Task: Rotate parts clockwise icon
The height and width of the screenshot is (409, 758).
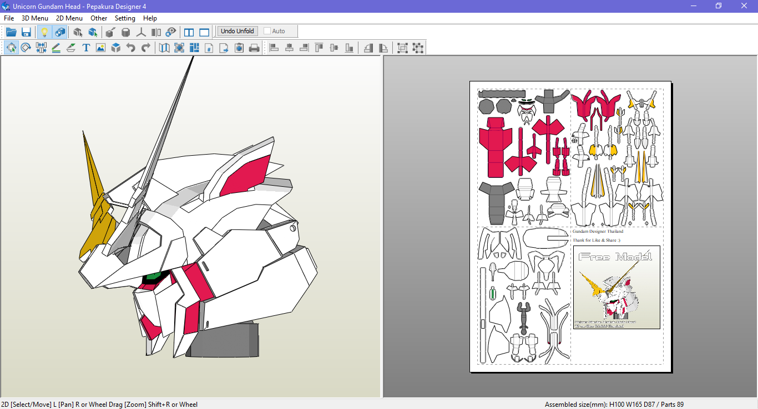Action: tap(383, 48)
